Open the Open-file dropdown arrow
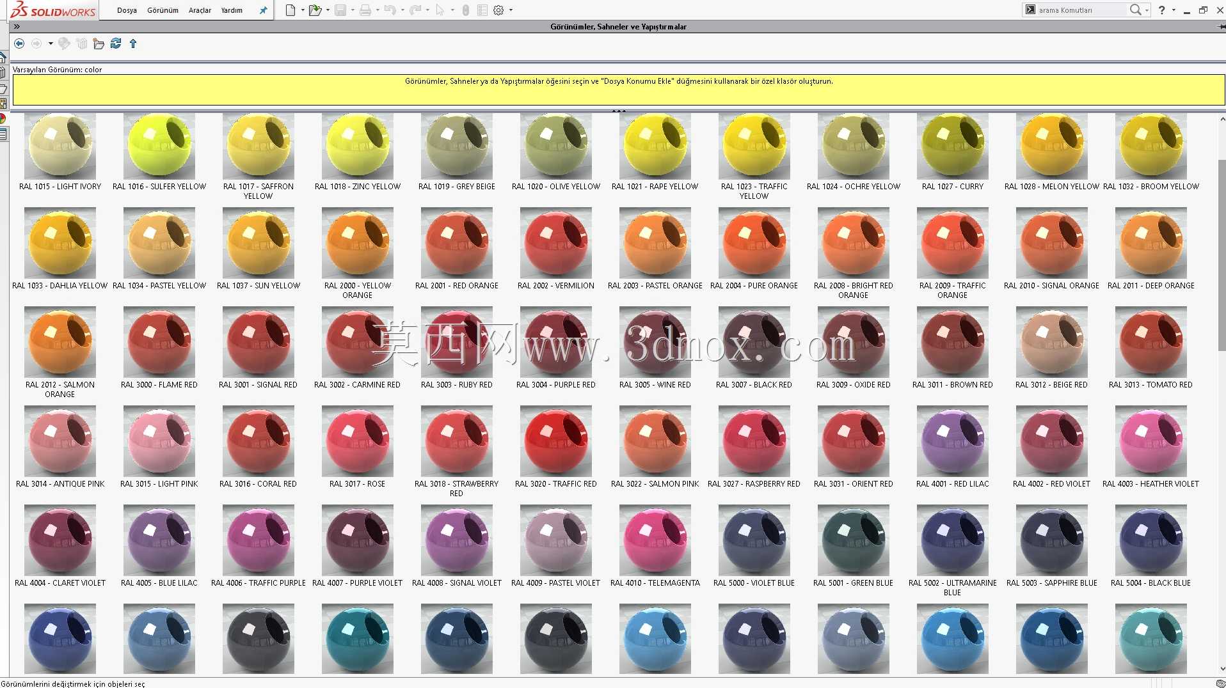The height and width of the screenshot is (688, 1226). coord(328,10)
